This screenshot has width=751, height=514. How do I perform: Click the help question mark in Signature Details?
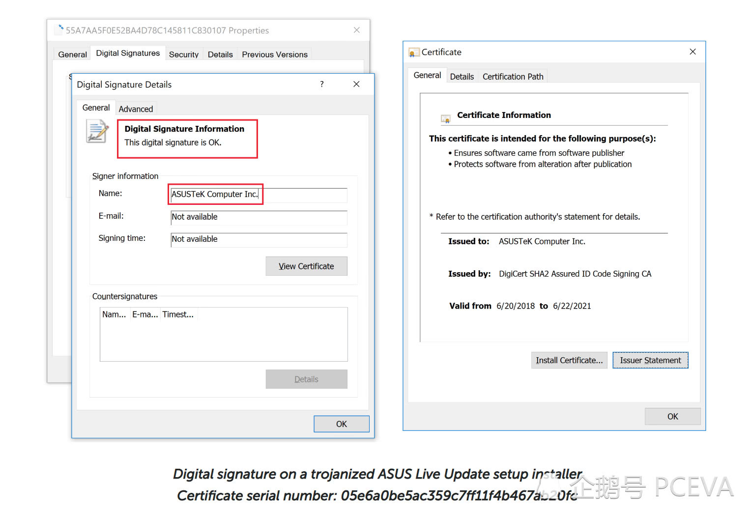pos(322,84)
